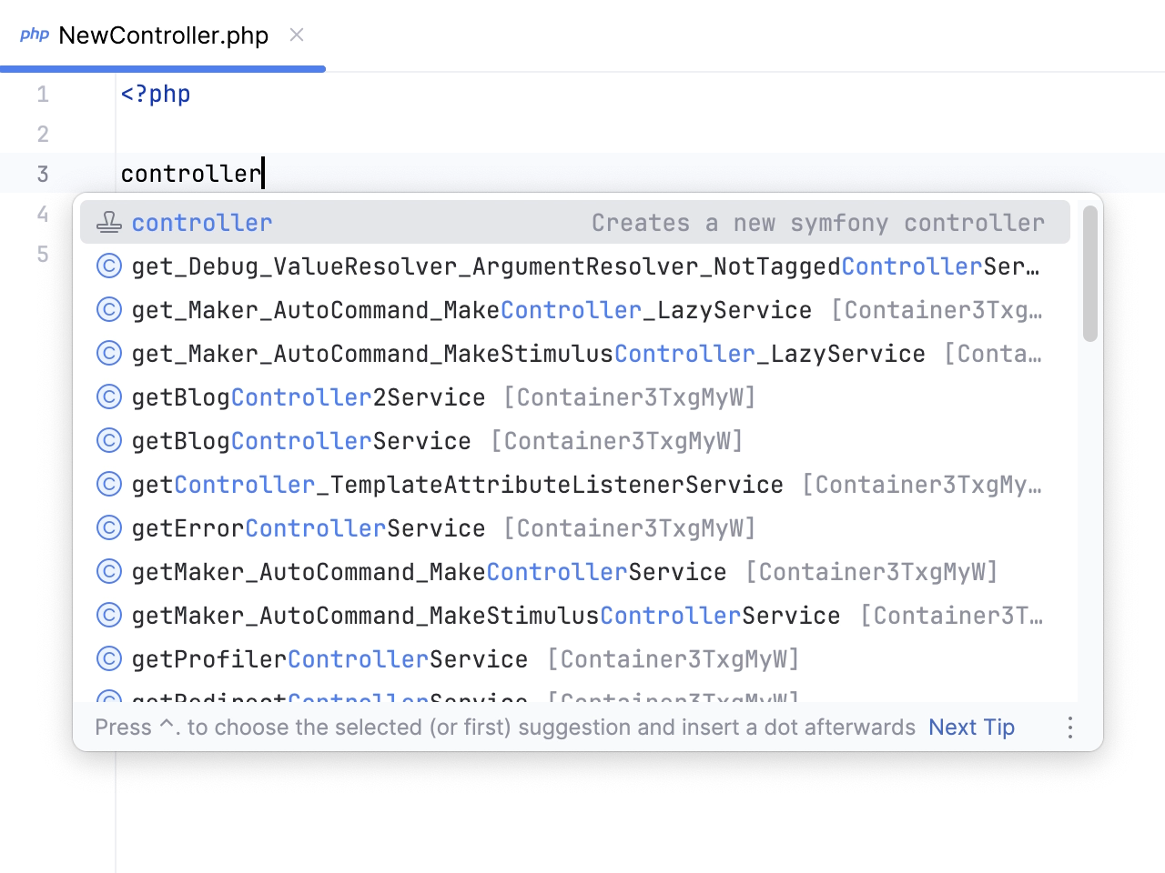Click the class icon next to getBlogControllerService
The image size is (1165, 873).
(108, 440)
